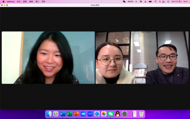The height and width of the screenshot is (119, 190).
Task: Click the zoom status item in menu bar
Action: pyautogui.click(x=130, y=1)
